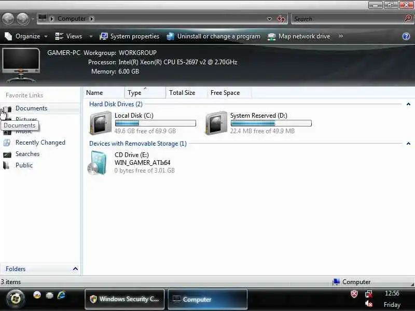The width and height of the screenshot is (415, 311).
Task: Switch to Windows Security Center taskbar button
Action: (125, 299)
